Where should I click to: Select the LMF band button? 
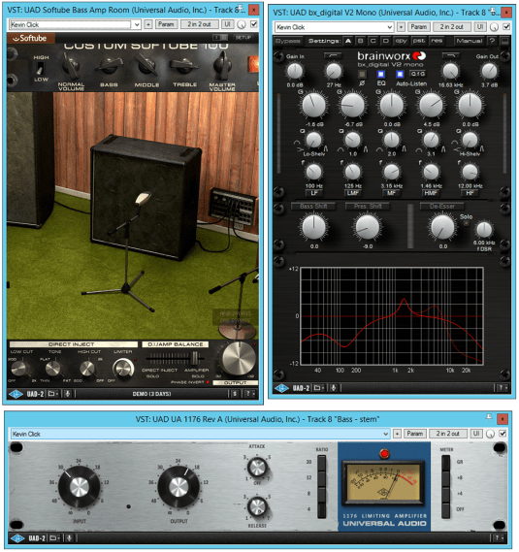click(x=353, y=192)
